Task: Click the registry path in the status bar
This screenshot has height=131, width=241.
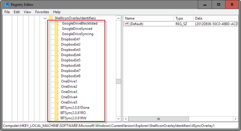Action: [x=109, y=126]
